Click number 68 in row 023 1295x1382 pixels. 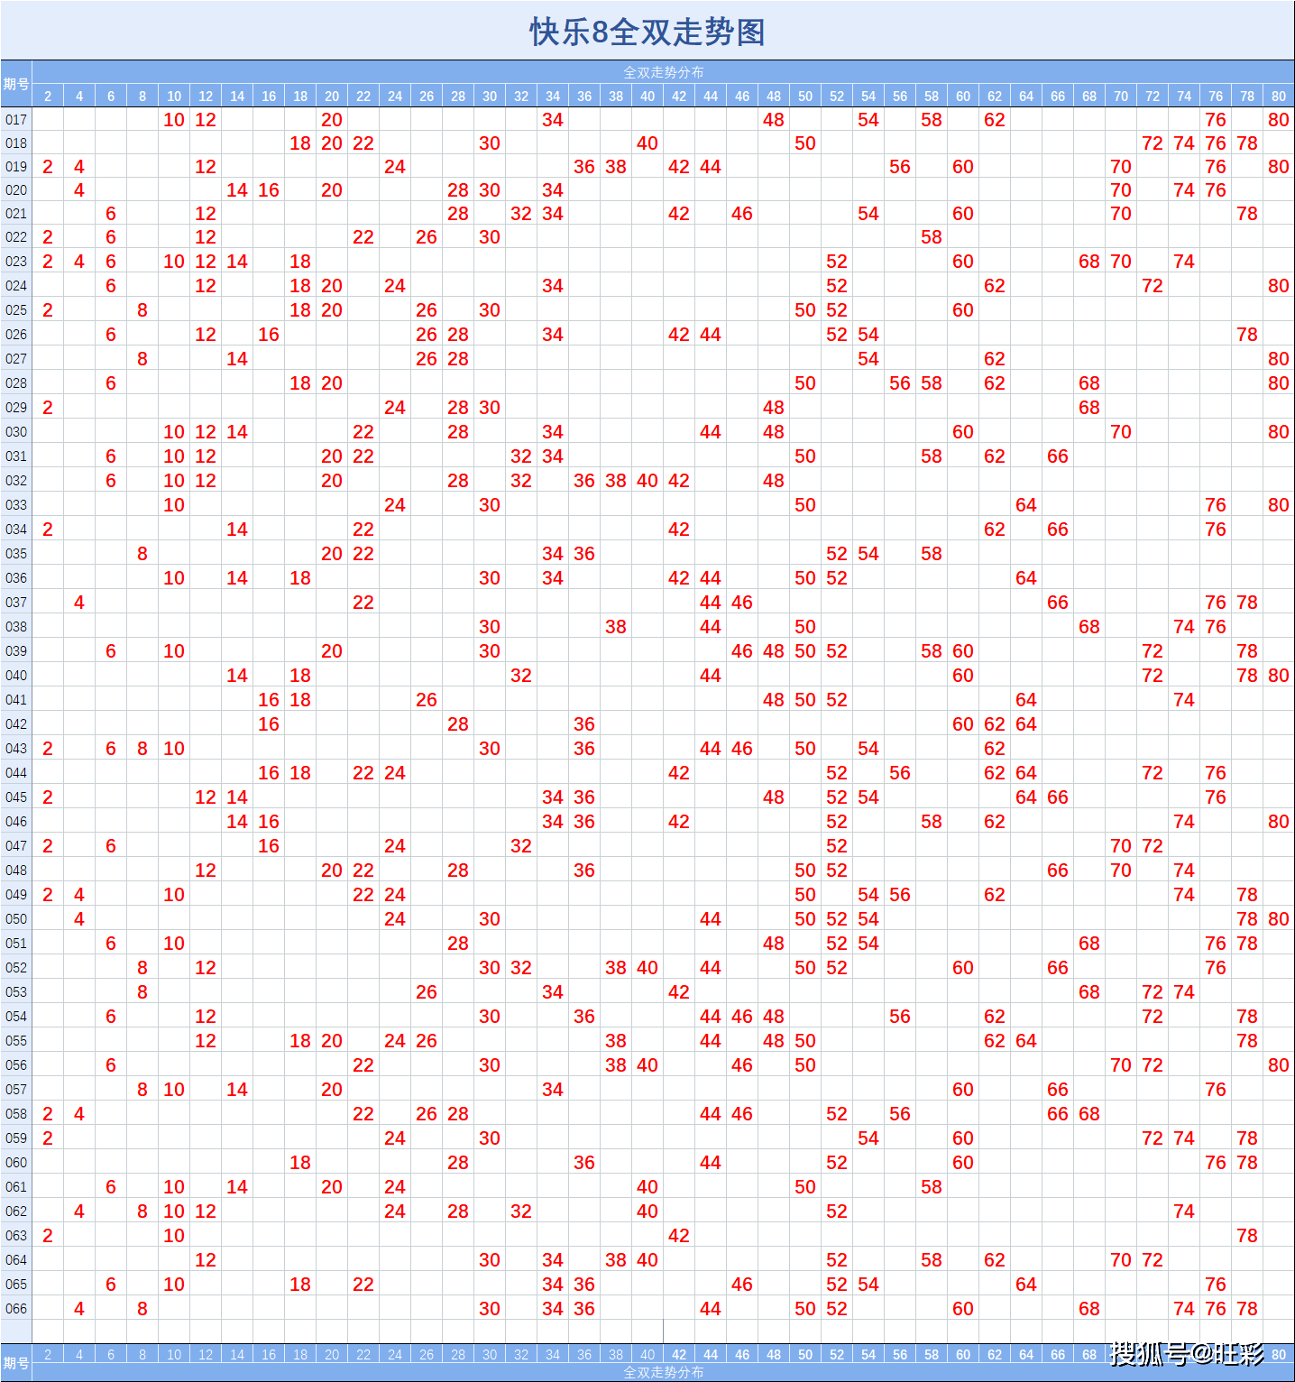pyautogui.click(x=1089, y=262)
